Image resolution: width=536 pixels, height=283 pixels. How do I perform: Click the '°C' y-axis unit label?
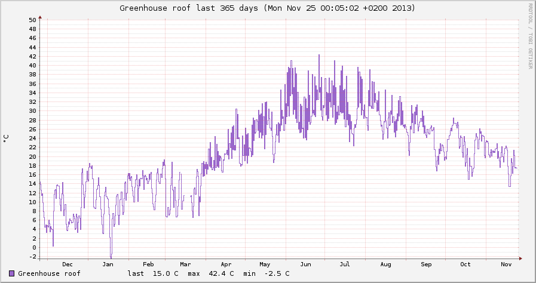coord(6,139)
